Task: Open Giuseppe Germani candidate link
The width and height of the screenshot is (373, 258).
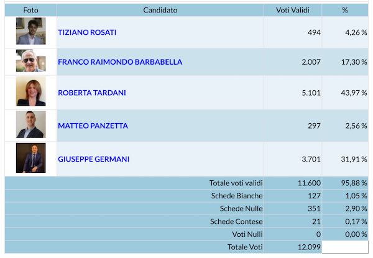Action: pyautogui.click(x=94, y=159)
